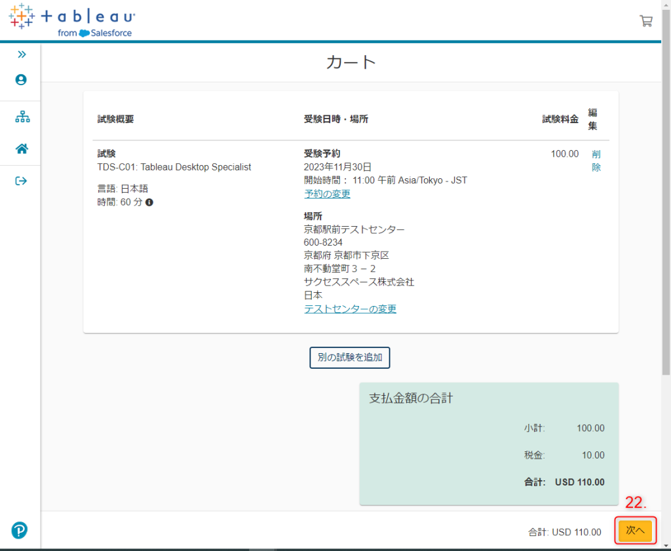This screenshot has width=671, height=551.
Task: Click the address line 京都府 京都市下京区
Action: [346, 256]
